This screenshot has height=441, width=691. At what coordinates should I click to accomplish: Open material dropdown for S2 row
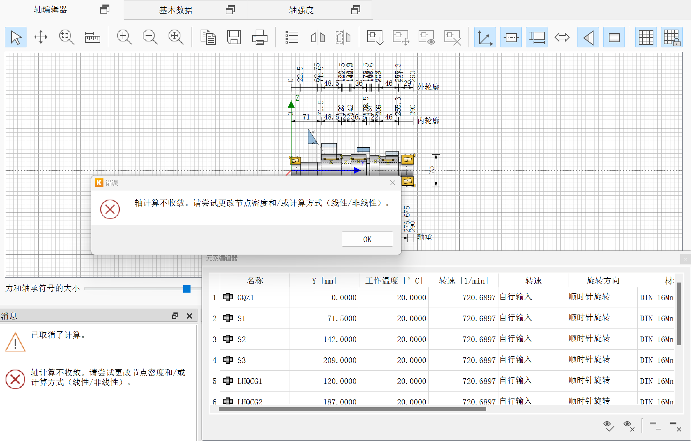[657, 339]
